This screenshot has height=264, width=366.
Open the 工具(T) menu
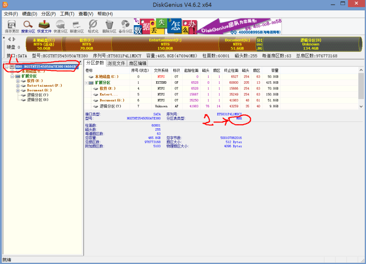point(67,14)
